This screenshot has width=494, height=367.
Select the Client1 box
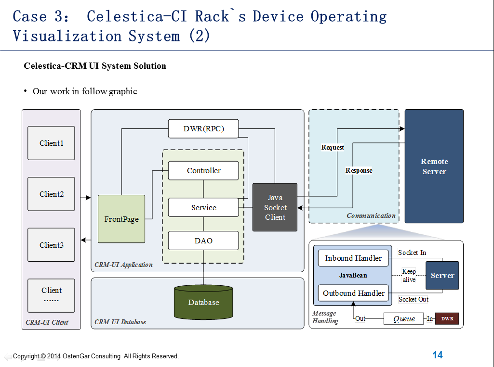(52, 143)
